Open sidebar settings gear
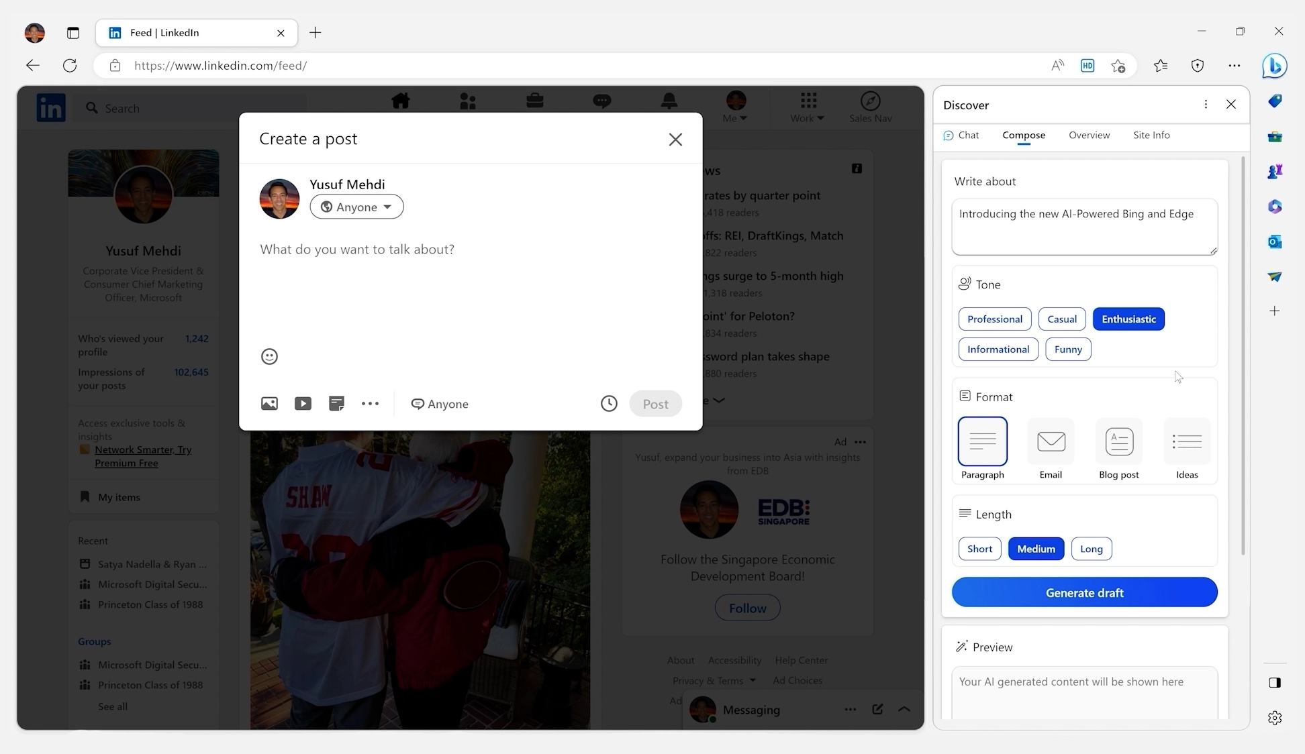This screenshot has height=754, width=1305. tap(1275, 718)
